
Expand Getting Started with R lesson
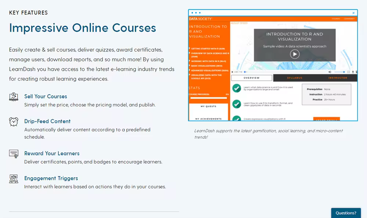207,49
